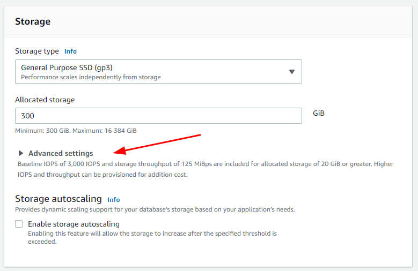Click Performance scales independently from storage subtitle
418x271 pixels.
point(91,77)
